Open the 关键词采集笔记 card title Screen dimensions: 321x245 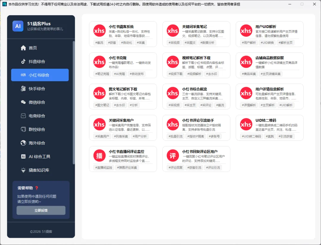(194, 27)
